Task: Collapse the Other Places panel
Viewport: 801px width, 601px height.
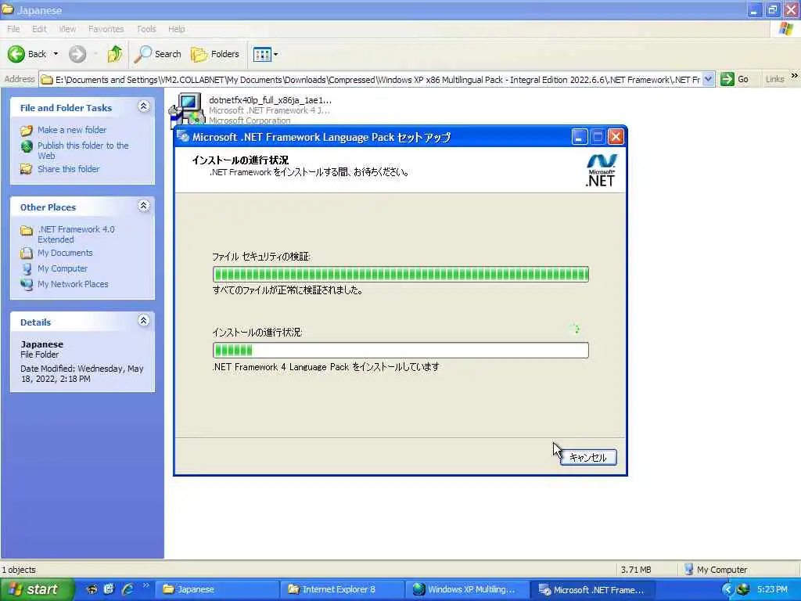Action: coord(144,206)
